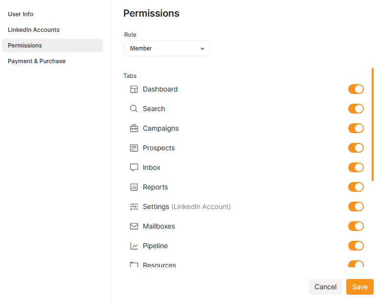Image resolution: width=380 pixels, height=302 pixels.
Task: Click the Campaigns briefcase icon
Action: coord(134,128)
